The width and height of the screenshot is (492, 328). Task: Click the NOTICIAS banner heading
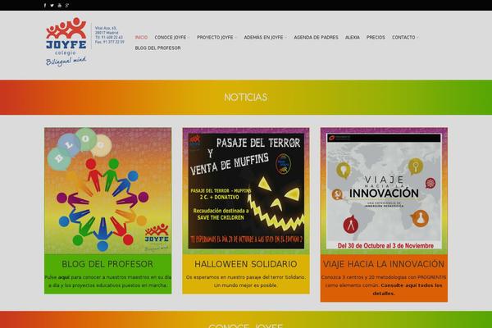tap(246, 98)
